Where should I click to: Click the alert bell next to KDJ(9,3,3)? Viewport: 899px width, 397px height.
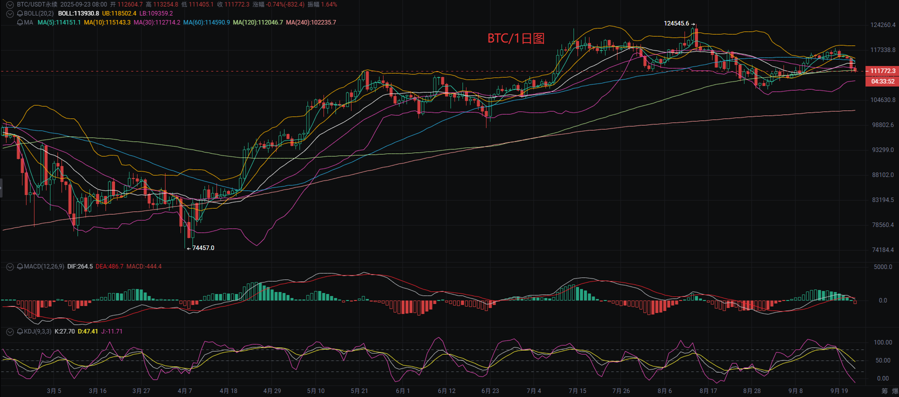(20, 331)
